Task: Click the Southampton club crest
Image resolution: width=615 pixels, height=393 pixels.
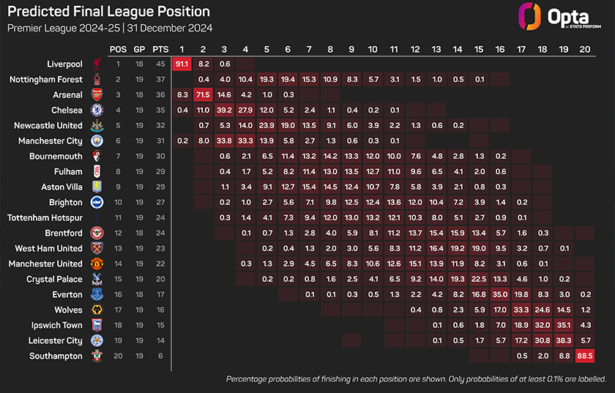Action: (97, 356)
